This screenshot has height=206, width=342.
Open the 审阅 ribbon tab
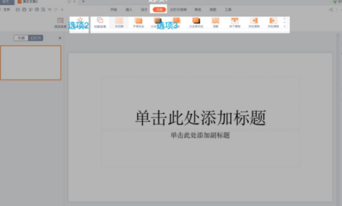[x=198, y=10]
